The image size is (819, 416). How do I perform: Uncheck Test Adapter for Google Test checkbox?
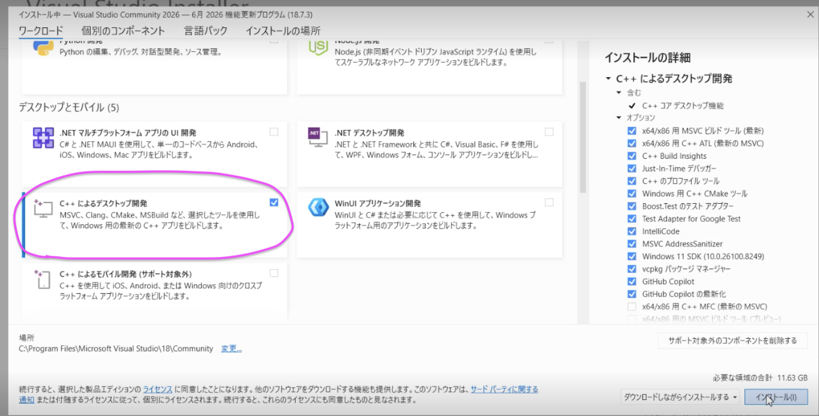tap(632, 219)
